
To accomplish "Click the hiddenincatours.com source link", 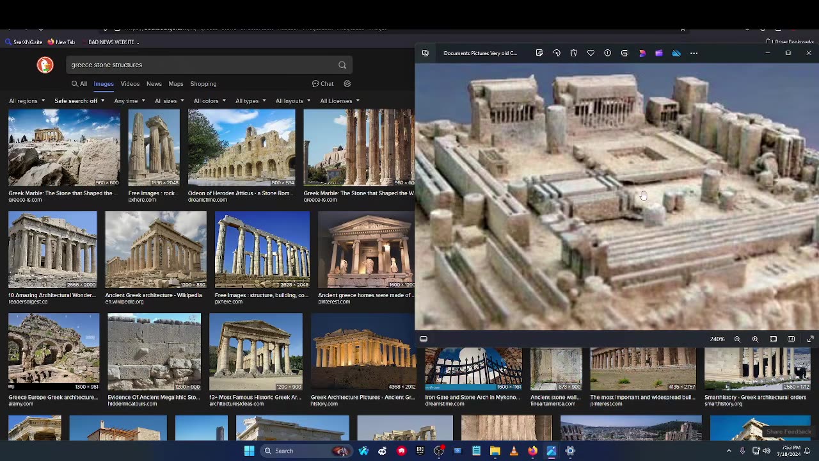I will (132, 404).
